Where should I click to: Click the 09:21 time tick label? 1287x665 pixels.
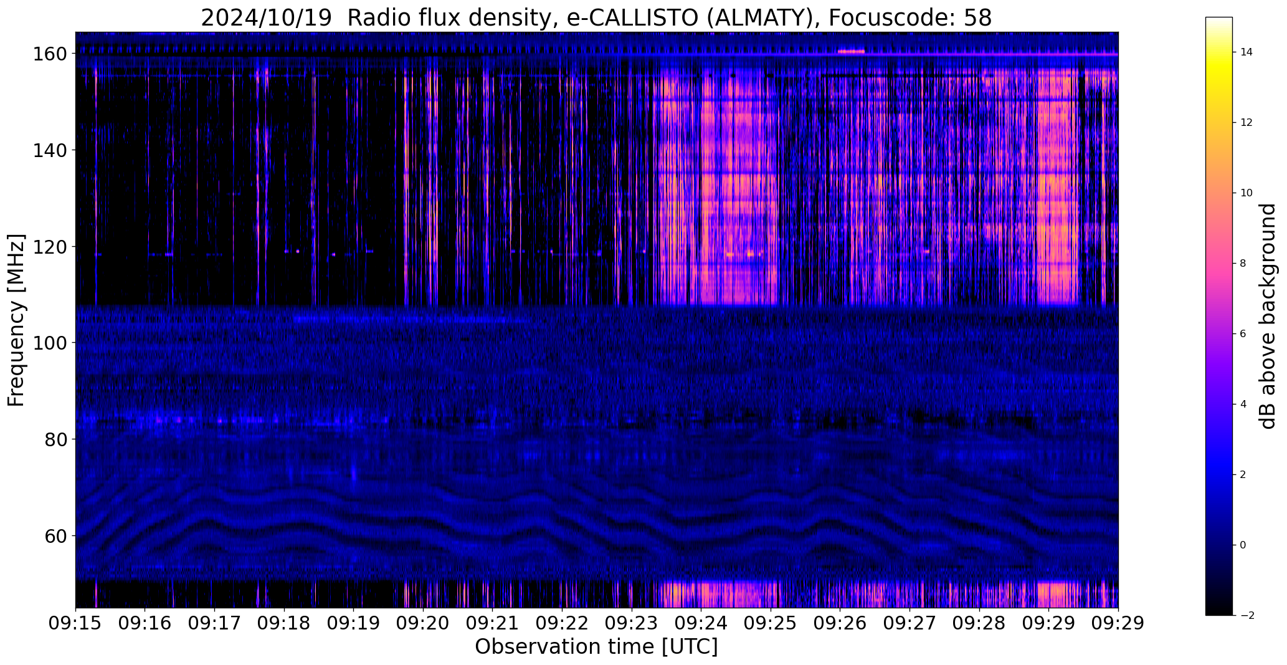pos(493,624)
